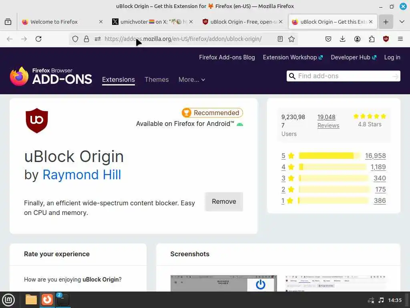Click the 16,958 five-star count
The height and width of the screenshot is (308, 410).
375,156
